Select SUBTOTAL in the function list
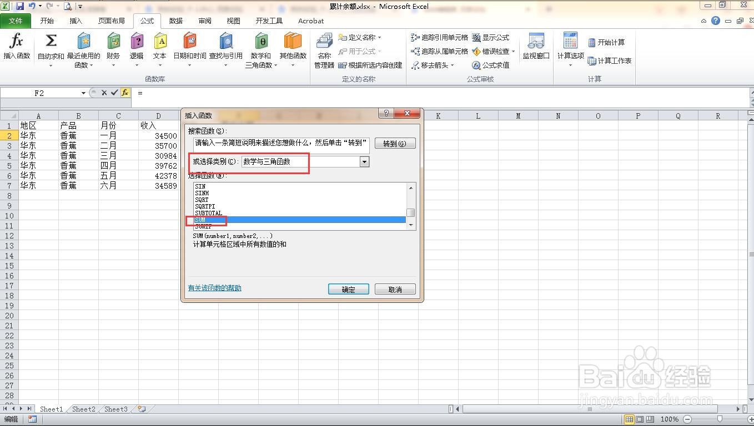Image resolution: width=754 pixels, height=426 pixels. coord(209,213)
